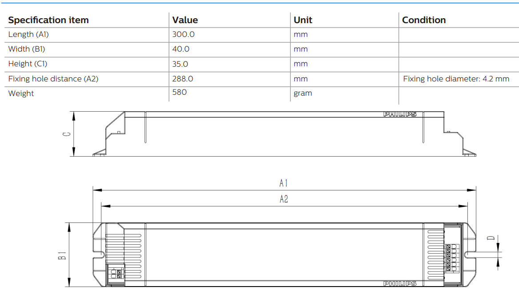Click the mm unit in Length row

(301, 35)
